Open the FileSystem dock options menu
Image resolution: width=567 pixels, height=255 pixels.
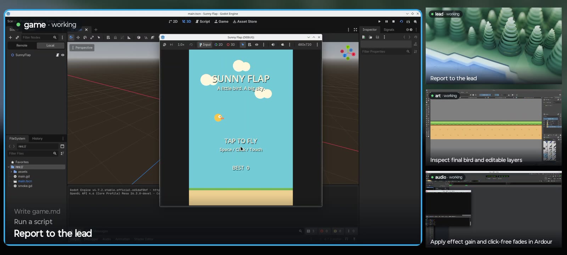[63, 138]
